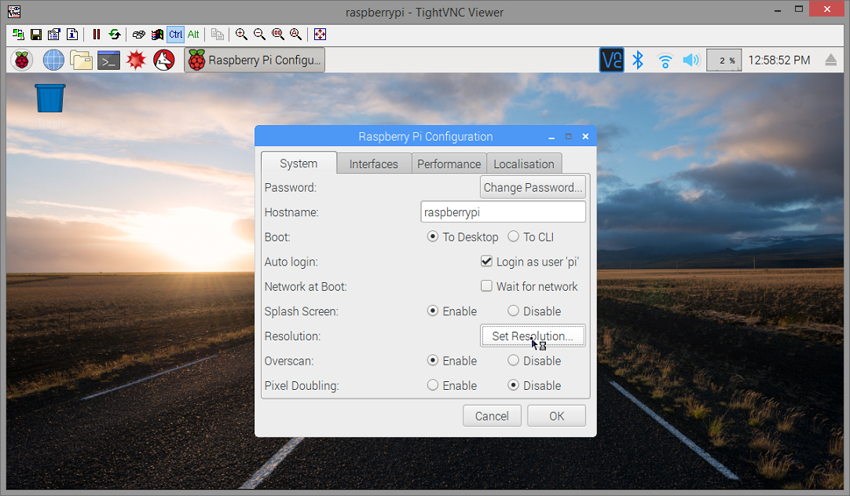Open the file manager folder icon
The height and width of the screenshot is (496, 850).
pos(82,60)
